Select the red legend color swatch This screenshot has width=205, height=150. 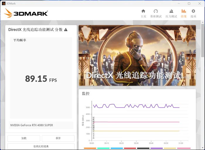(130, 148)
